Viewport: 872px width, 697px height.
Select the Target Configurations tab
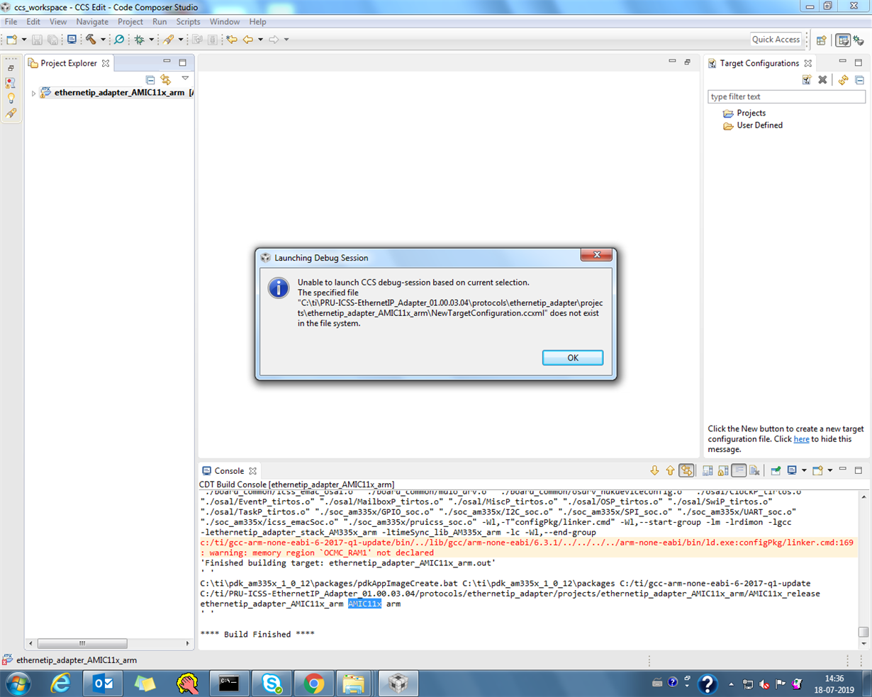(759, 63)
